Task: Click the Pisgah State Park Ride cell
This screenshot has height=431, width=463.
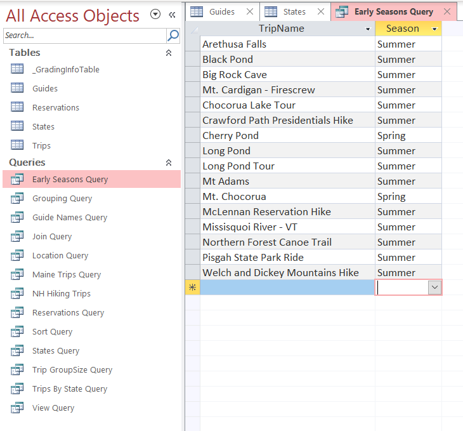Action: coord(287,258)
